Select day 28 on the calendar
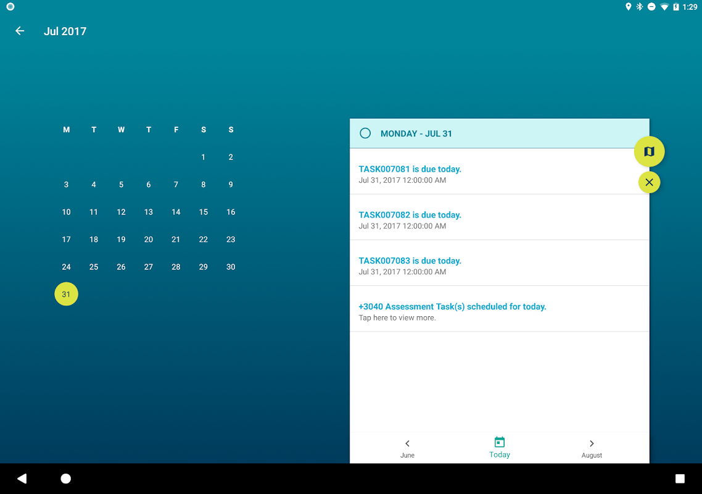The height and width of the screenshot is (494, 702). (176, 267)
